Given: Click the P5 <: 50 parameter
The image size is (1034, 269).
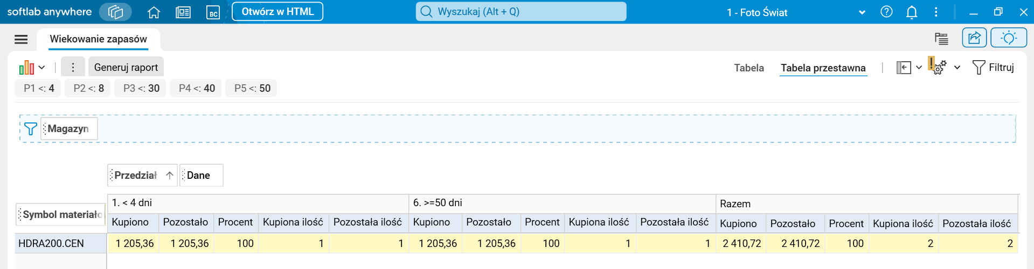Looking at the screenshot, I should (252, 88).
